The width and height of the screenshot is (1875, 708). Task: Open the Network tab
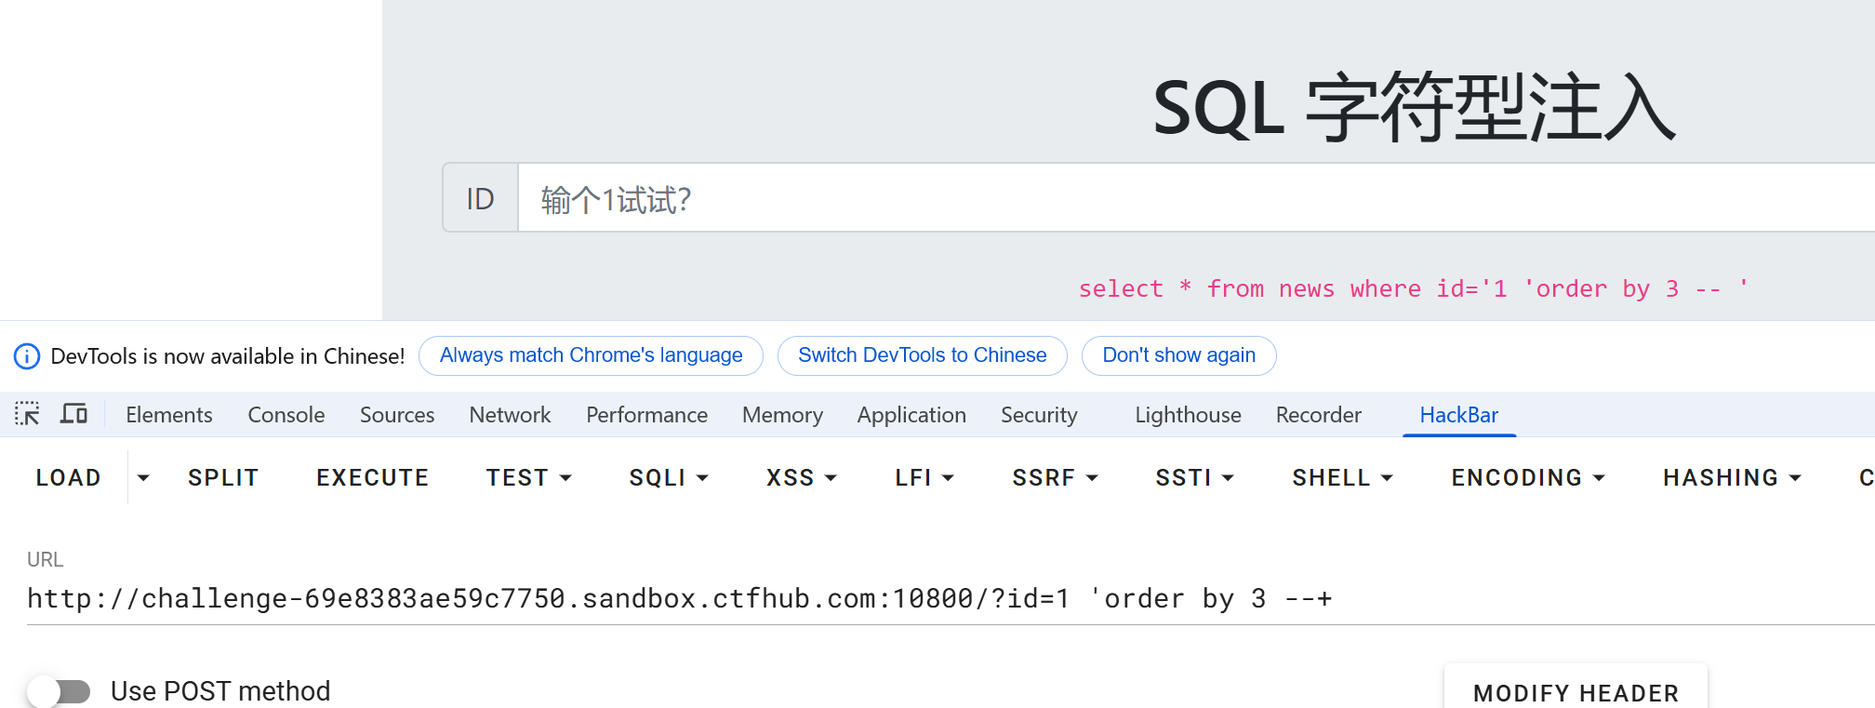510,415
